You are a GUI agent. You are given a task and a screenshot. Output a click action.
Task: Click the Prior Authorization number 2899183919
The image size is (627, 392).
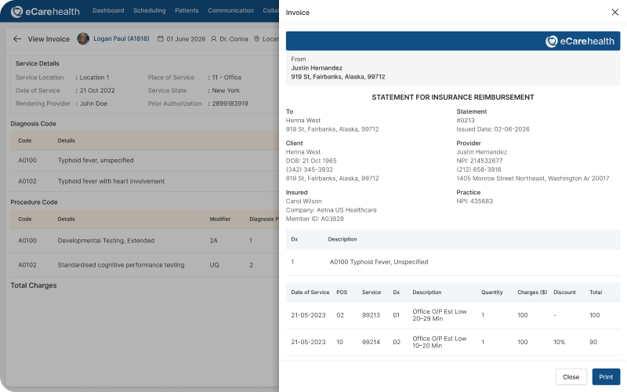click(230, 103)
